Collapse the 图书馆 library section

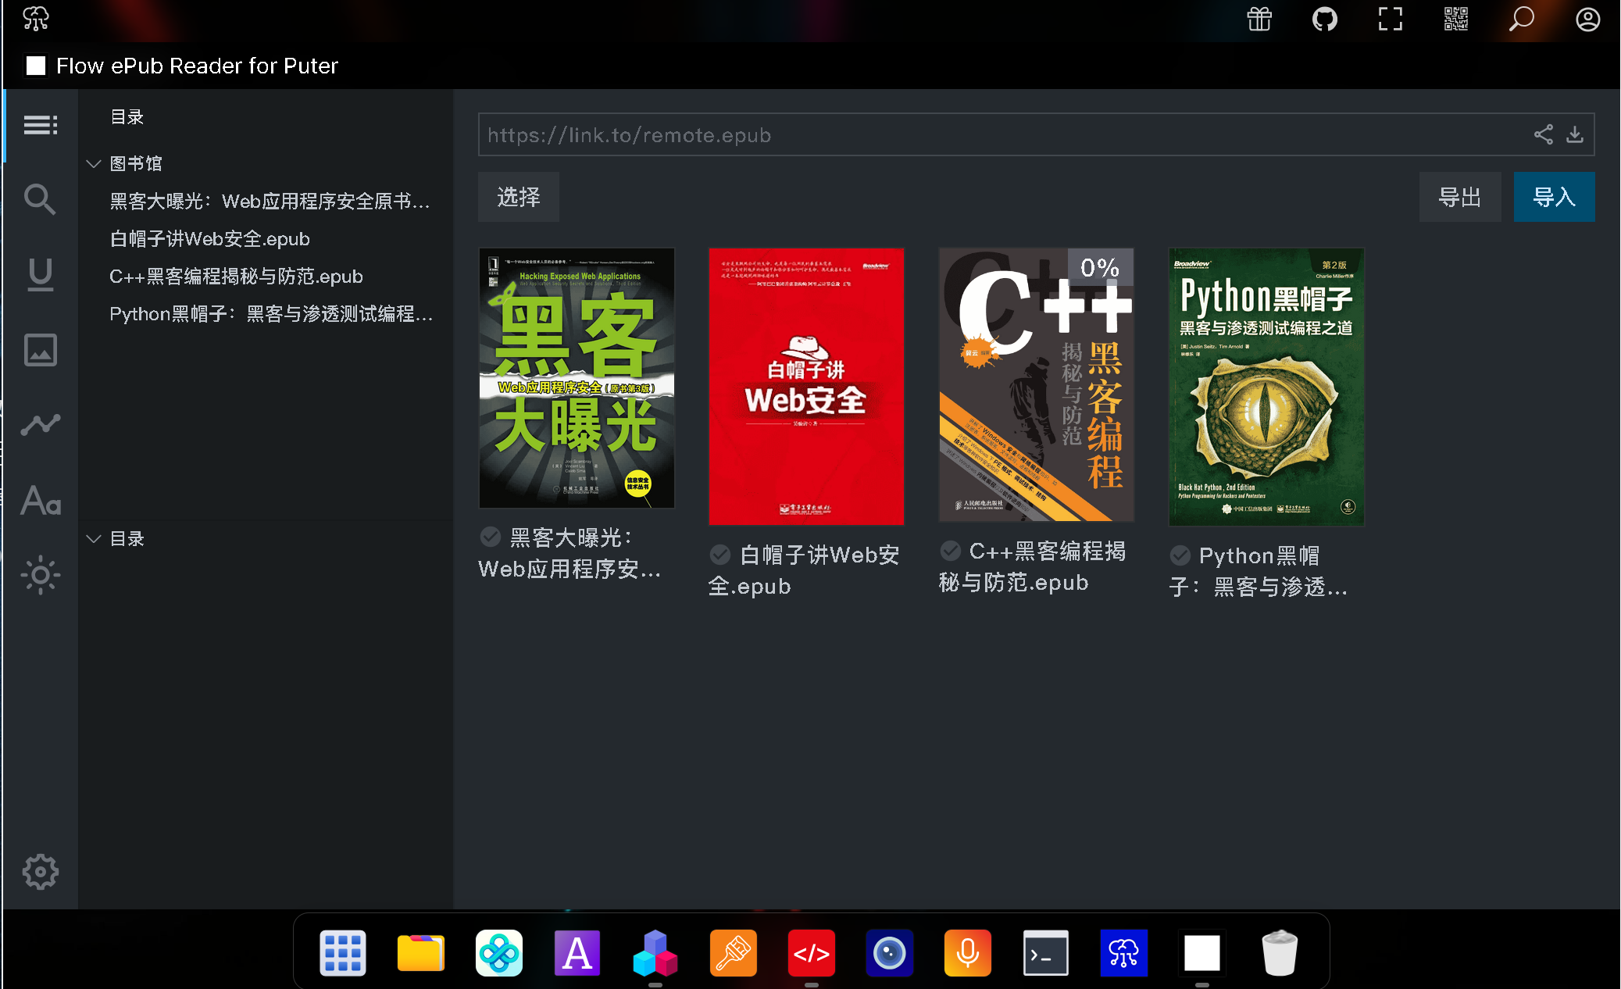(x=94, y=163)
